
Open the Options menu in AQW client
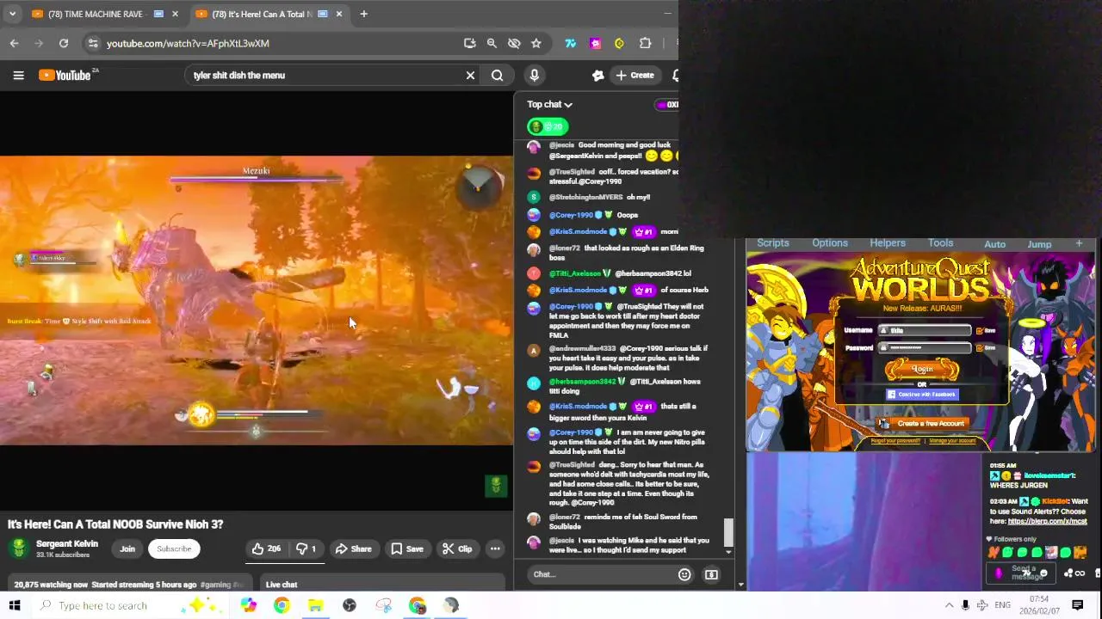click(x=830, y=243)
